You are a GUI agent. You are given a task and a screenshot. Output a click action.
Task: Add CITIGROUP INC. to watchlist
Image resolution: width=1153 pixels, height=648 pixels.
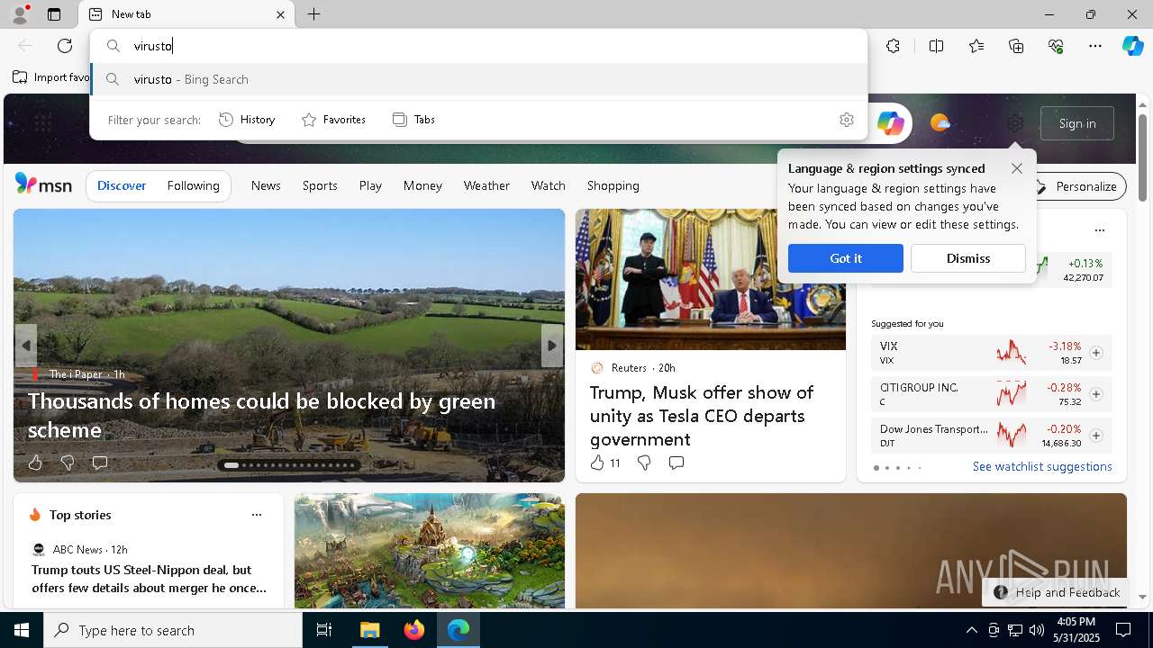point(1095,394)
